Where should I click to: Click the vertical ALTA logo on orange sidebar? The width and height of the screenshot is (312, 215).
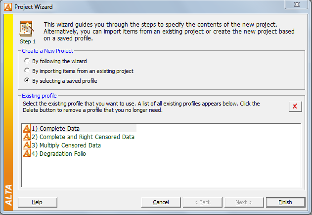click(8, 195)
